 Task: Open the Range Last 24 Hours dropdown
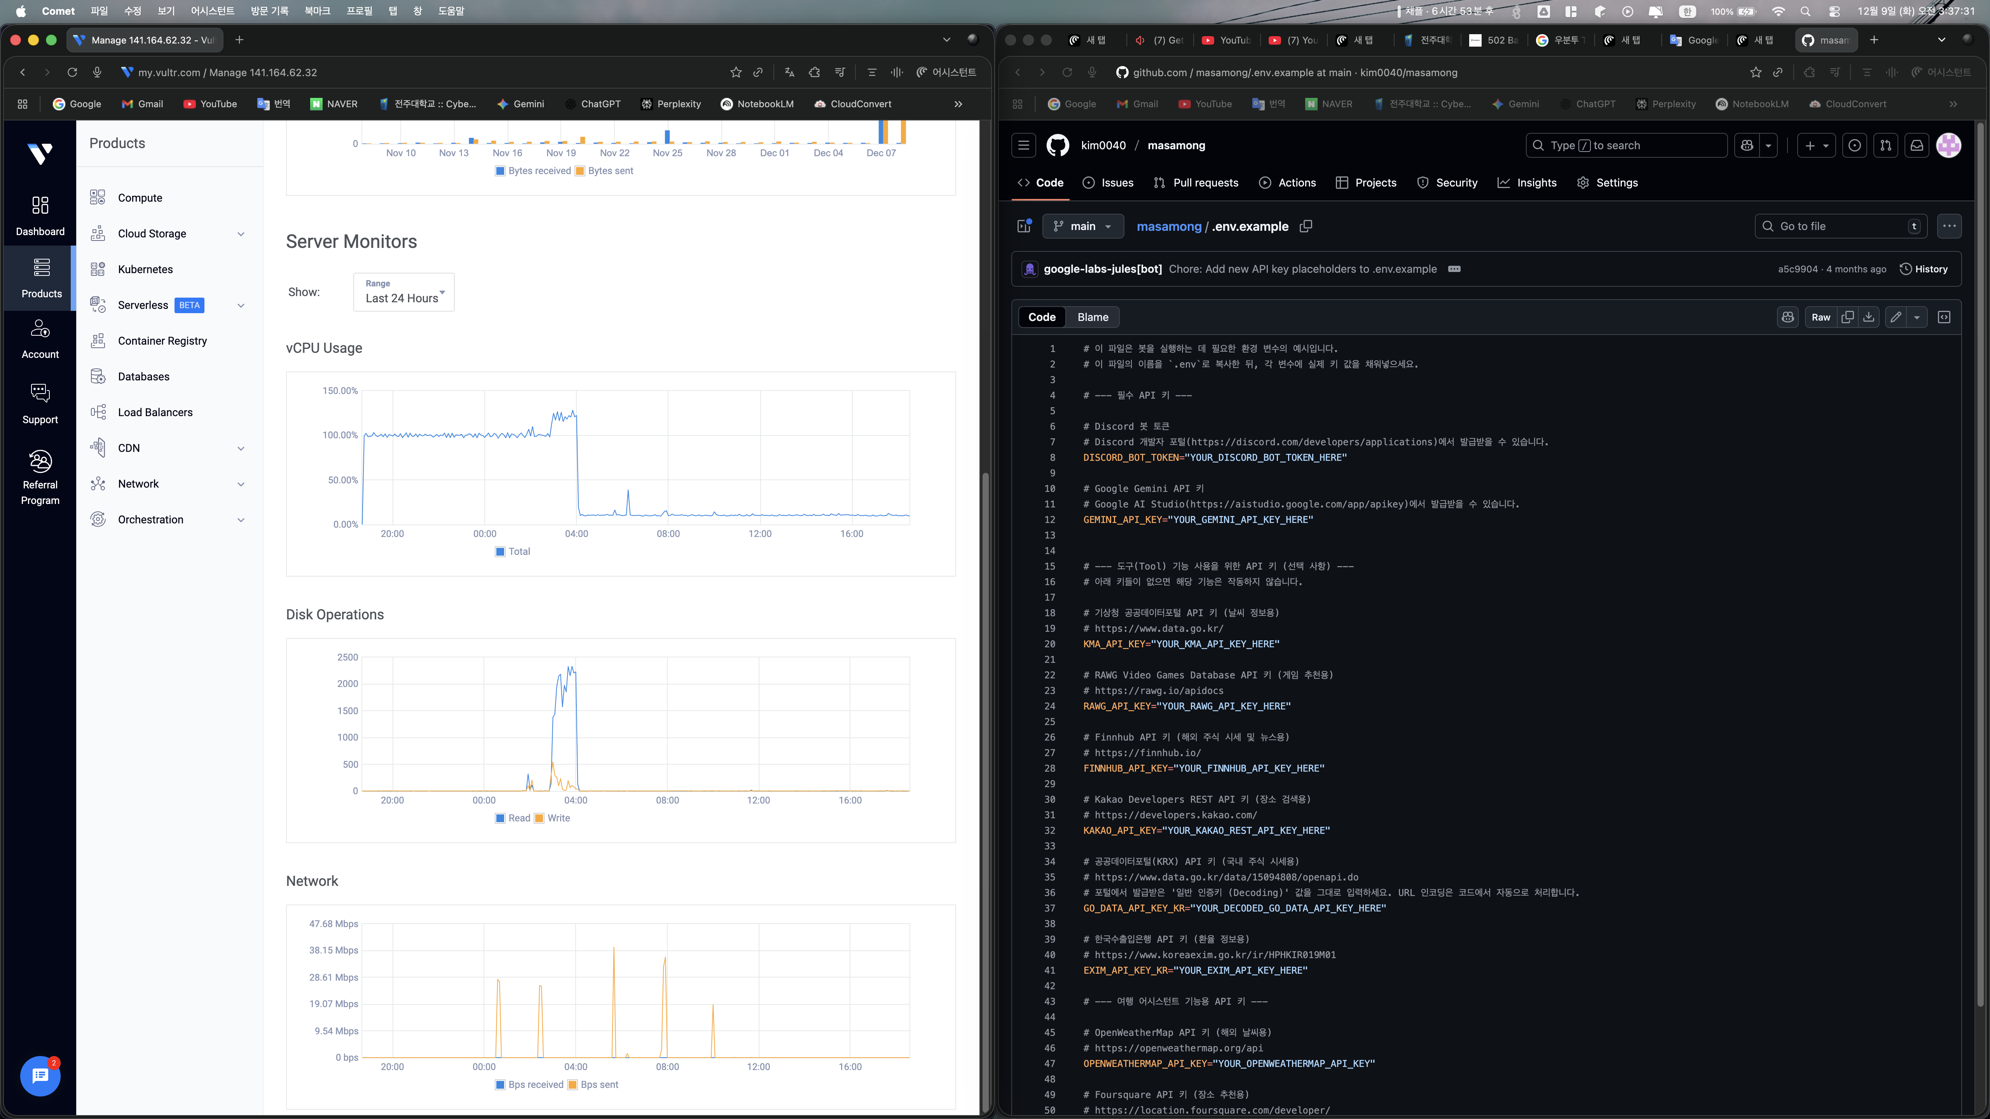[x=403, y=292]
